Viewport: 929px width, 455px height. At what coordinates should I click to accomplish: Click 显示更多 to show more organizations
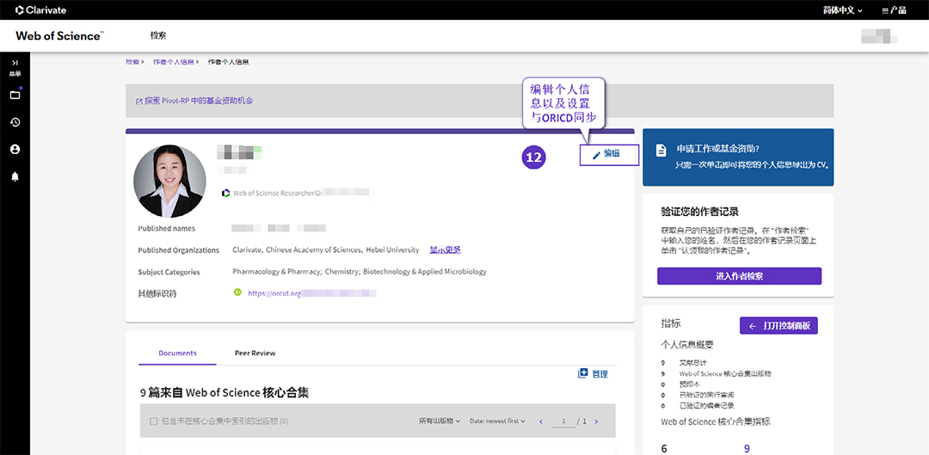pos(446,250)
